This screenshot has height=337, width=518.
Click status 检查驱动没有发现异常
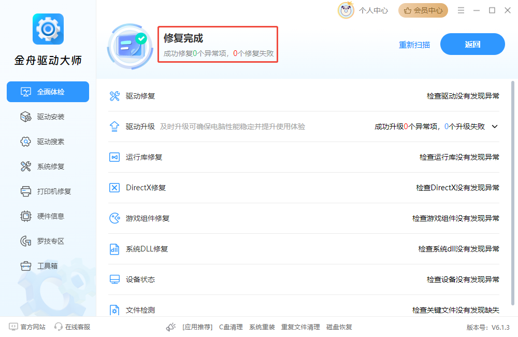click(x=463, y=96)
